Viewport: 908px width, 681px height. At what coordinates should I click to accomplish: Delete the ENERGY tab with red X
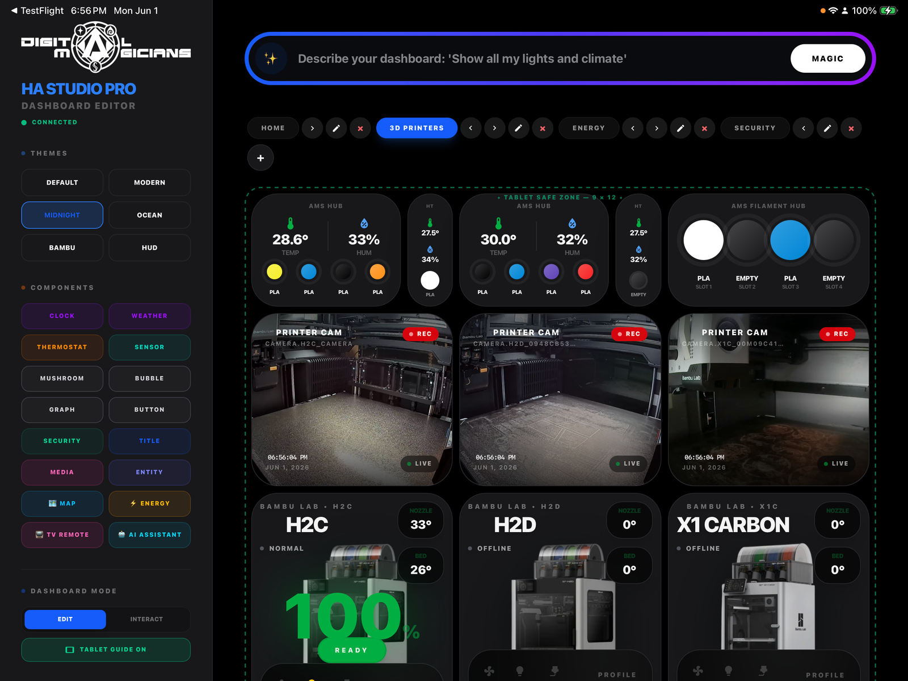pos(704,128)
